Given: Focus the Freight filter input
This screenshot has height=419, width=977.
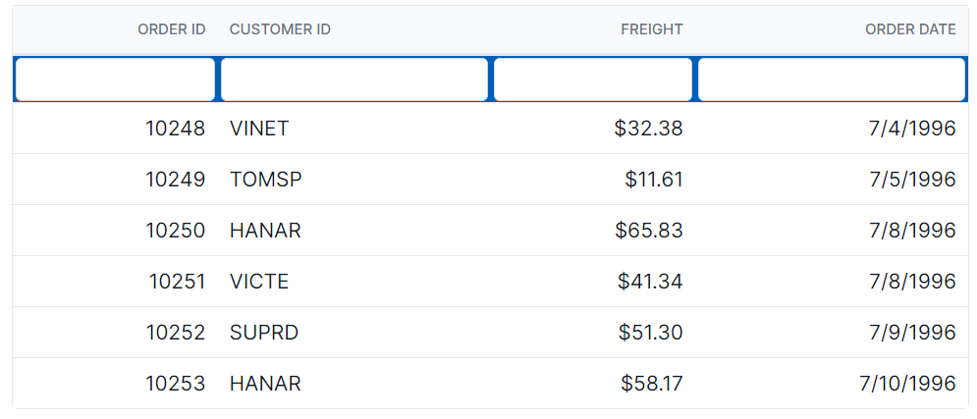Looking at the screenshot, I should tap(593, 79).
